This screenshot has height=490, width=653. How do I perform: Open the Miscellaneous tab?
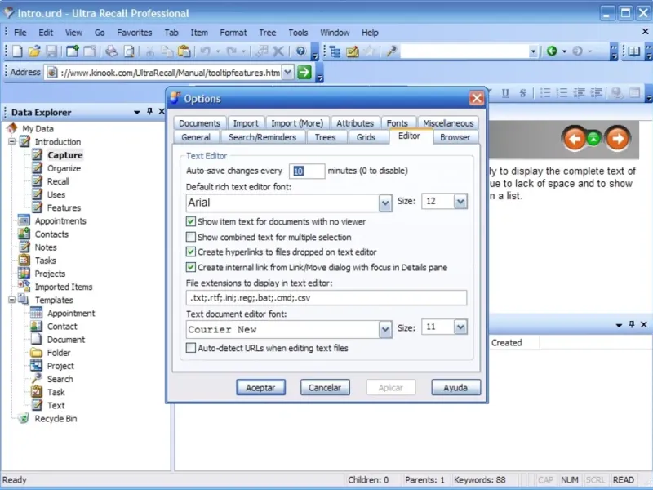[448, 123]
